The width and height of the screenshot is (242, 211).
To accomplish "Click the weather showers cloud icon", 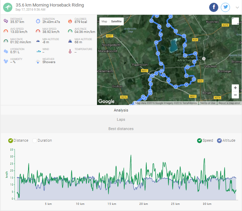I will tap(38, 61).
